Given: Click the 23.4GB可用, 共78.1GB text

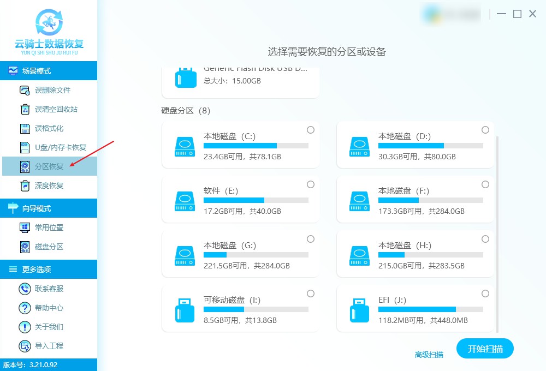Looking at the screenshot, I should (x=242, y=157).
